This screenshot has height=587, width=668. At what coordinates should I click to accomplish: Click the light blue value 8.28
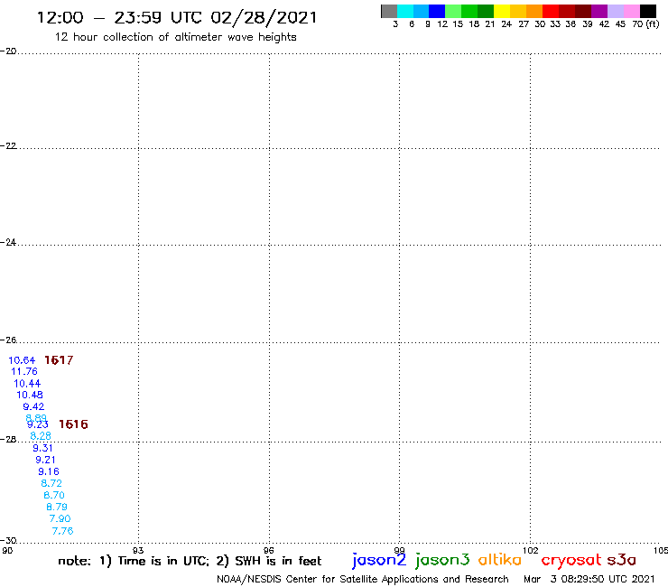click(x=41, y=436)
